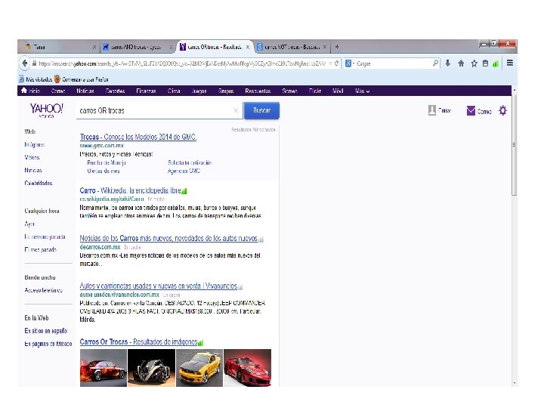Show bookmarks list icon

tap(485, 63)
